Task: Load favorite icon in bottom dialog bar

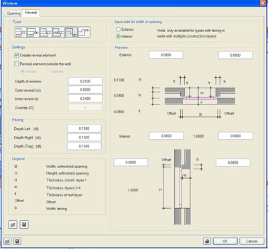Action: (7, 241)
